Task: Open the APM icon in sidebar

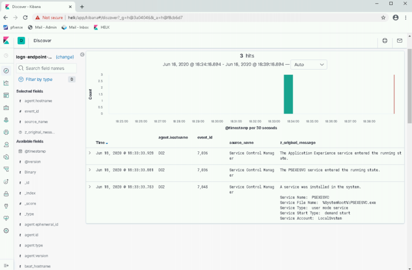Action: click(6, 169)
